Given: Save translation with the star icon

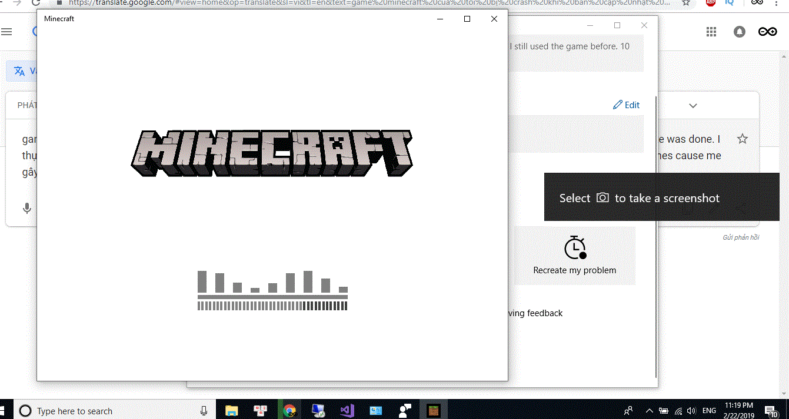Looking at the screenshot, I should (x=743, y=139).
